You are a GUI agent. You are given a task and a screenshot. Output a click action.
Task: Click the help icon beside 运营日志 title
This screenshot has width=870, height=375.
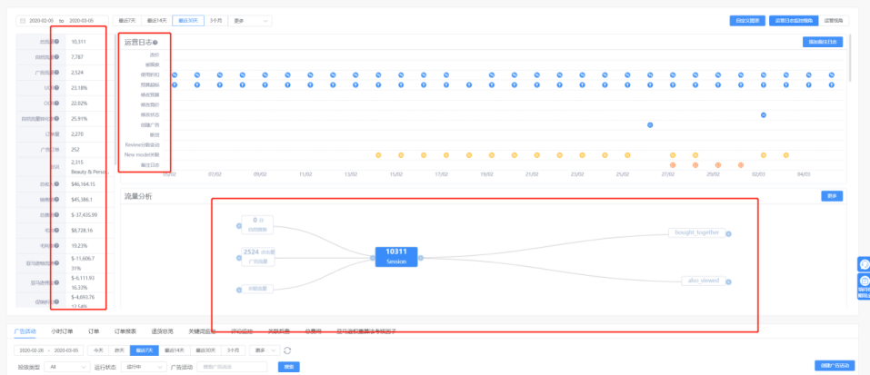coord(155,43)
